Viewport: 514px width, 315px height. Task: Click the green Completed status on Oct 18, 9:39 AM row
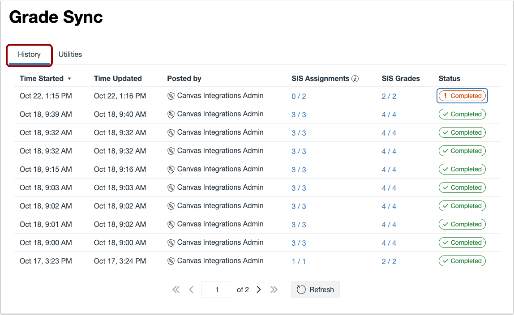462,114
